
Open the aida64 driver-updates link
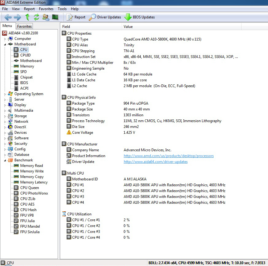pos(156,162)
